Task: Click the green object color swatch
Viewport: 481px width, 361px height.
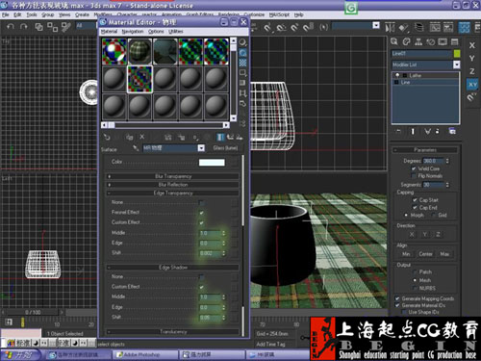Action: pos(457,54)
